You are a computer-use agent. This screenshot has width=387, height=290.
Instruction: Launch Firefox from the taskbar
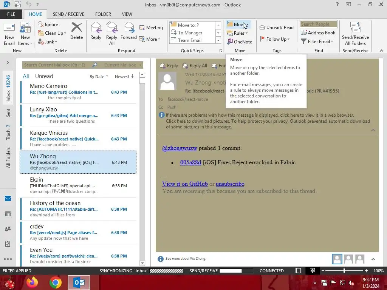[32, 282]
